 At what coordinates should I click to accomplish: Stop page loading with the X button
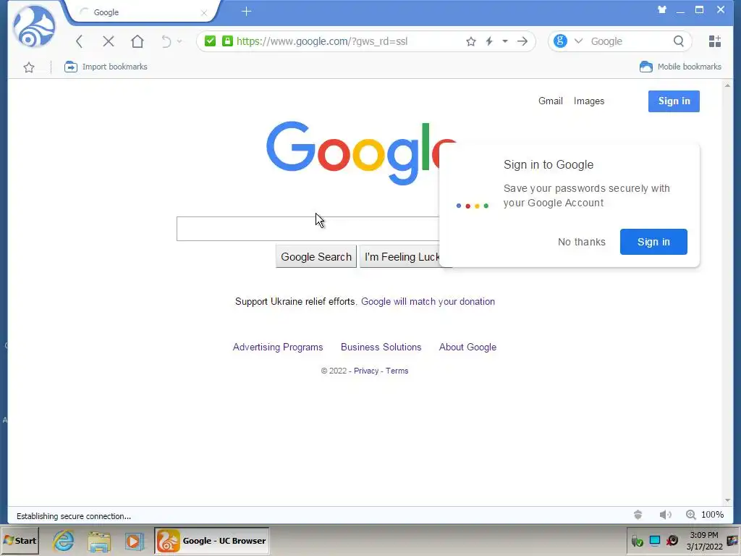[109, 41]
